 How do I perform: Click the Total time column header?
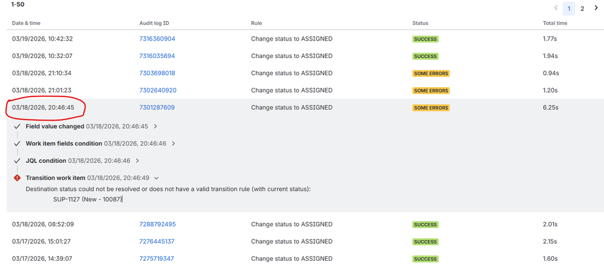tap(555, 23)
